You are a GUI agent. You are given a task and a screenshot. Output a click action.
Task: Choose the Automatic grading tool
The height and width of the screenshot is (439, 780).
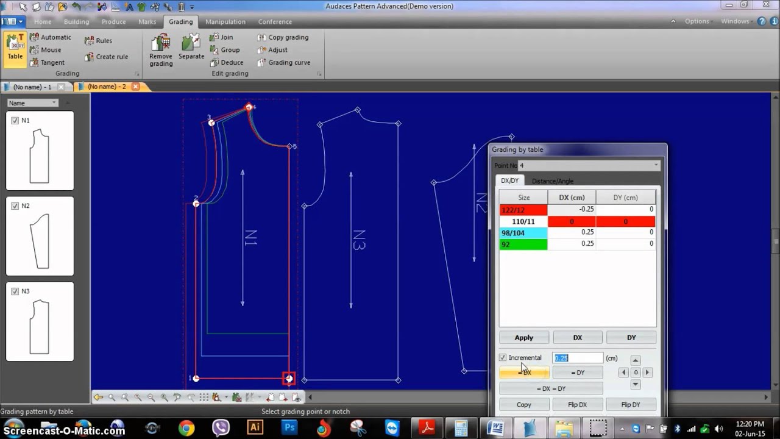click(50, 37)
